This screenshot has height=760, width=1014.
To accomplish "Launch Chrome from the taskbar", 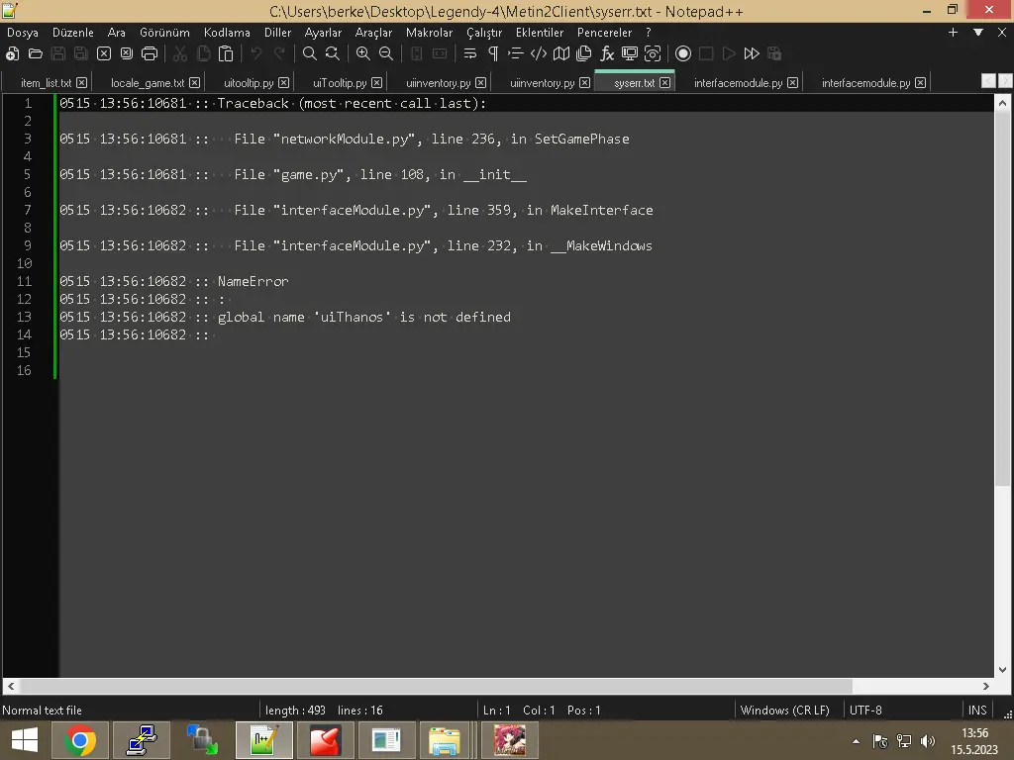I will [x=79, y=740].
